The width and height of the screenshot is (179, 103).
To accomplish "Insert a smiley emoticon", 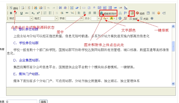I will click(158, 13).
